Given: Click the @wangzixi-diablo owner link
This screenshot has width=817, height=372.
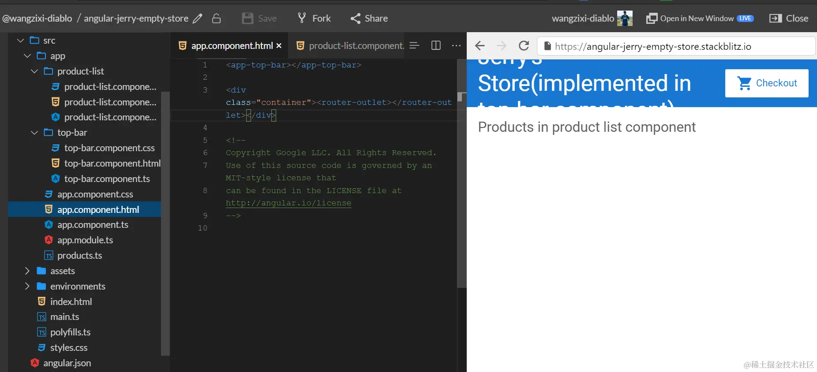Looking at the screenshot, I should tap(37, 19).
